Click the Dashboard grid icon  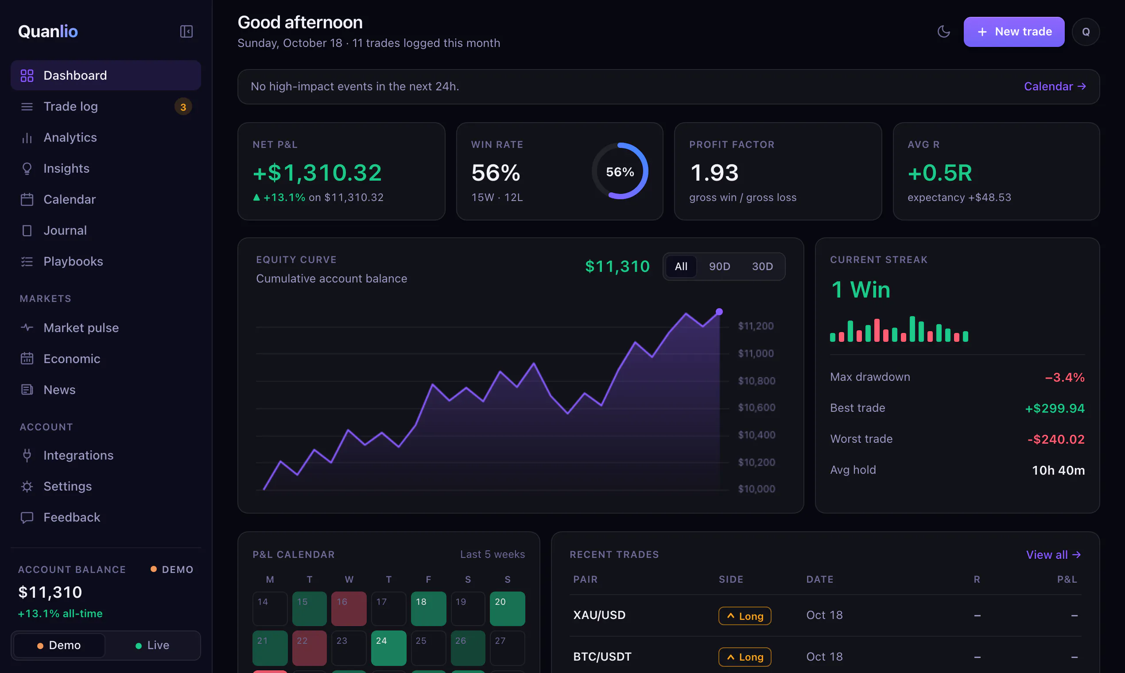pyautogui.click(x=27, y=75)
